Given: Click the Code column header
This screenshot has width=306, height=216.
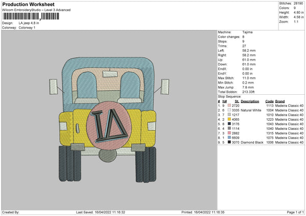Looking at the screenshot, I should point(269,101).
